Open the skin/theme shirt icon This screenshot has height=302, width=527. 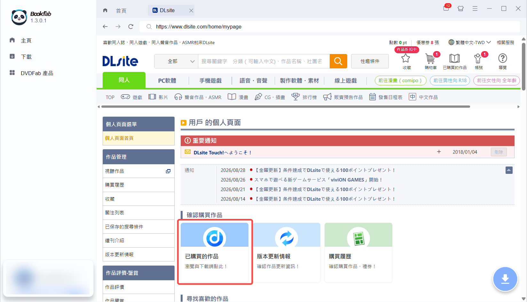460,9
